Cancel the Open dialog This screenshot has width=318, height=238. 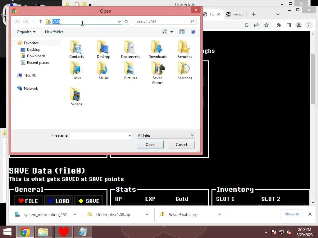[x=181, y=145]
